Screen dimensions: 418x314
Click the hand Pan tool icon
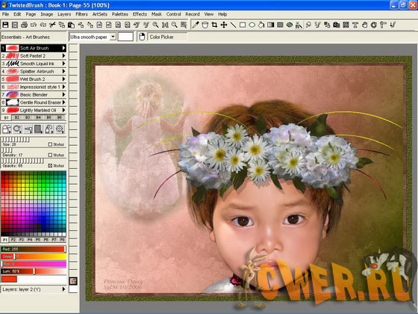(x=364, y=25)
